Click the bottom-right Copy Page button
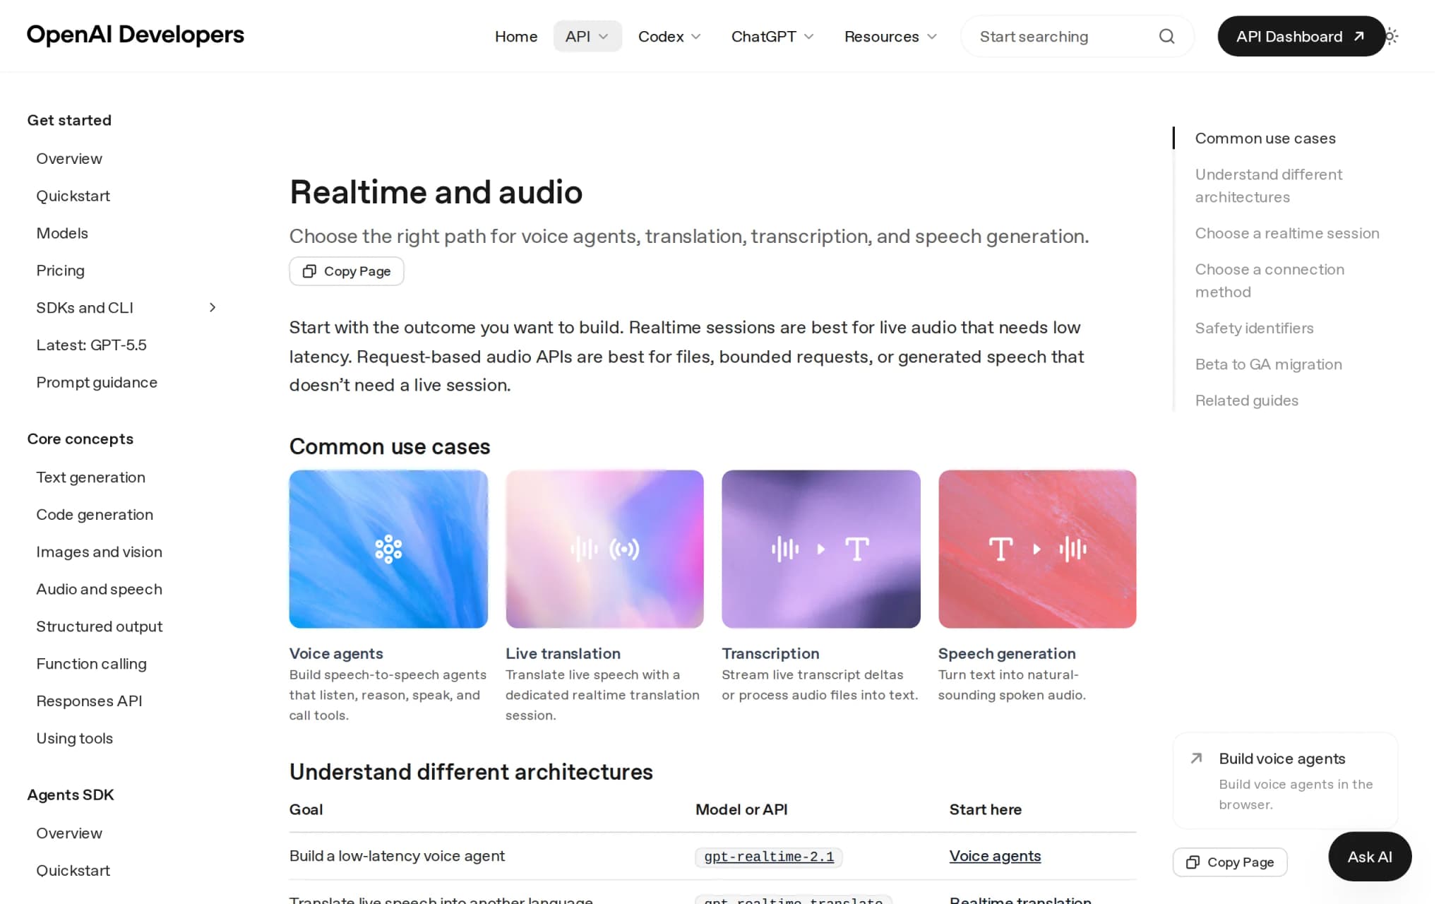Image resolution: width=1446 pixels, height=904 pixels. point(1230,862)
